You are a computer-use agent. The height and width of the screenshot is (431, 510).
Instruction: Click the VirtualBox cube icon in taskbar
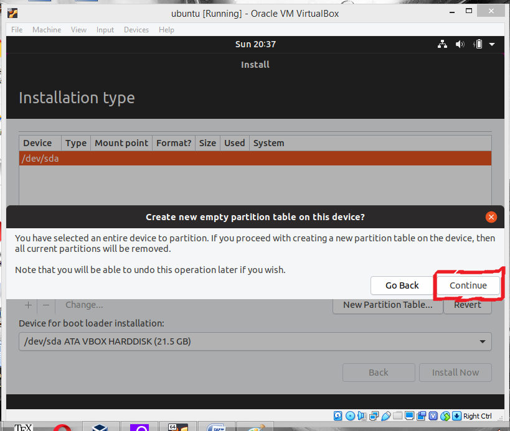tap(100, 427)
